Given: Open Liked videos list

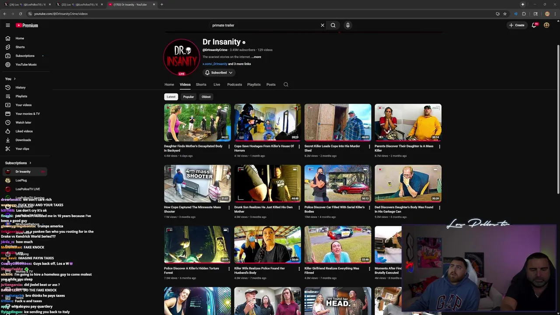Looking at the screenshot, I should coord(24,131).
